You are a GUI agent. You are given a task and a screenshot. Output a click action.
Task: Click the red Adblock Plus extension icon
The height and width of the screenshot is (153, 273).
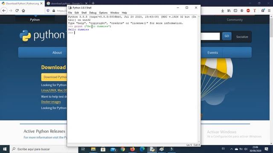(x=248, y=11)
